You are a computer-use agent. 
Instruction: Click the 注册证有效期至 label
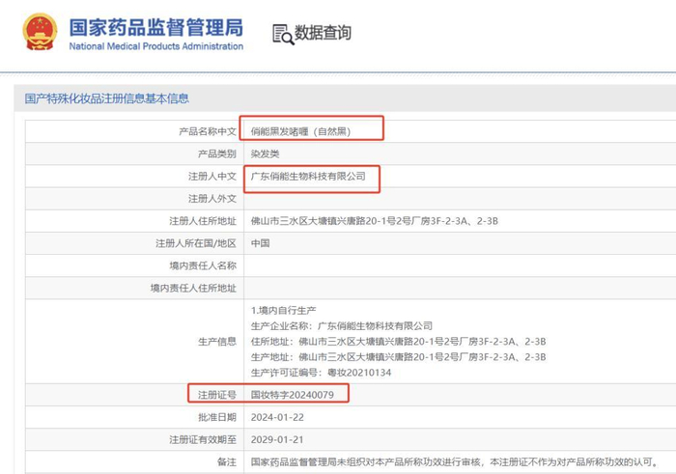203,439
